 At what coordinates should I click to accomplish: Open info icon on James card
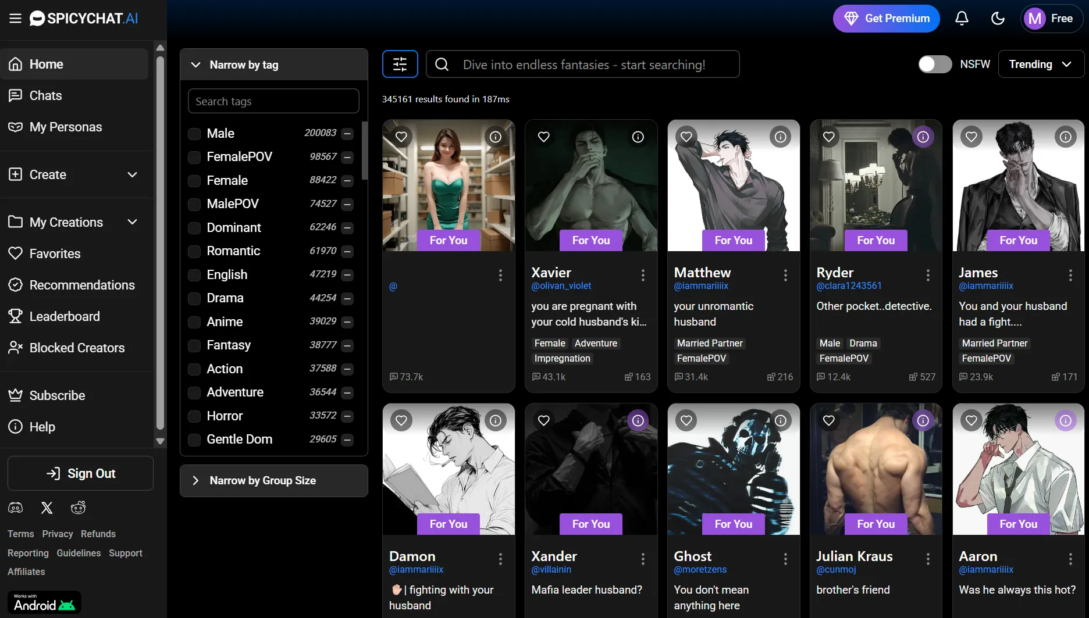(x=1066, y=137)
